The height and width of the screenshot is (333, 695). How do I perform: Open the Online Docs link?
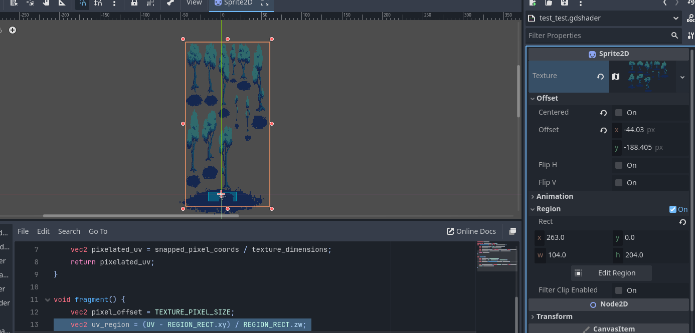(x=471, y=231)
